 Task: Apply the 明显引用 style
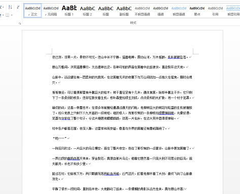click(233, 11)
